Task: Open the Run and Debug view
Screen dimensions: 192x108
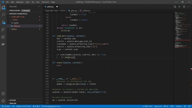Action: [x=3, y=29]
